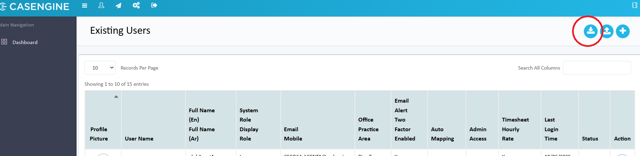Screen dimensions: 640x156
Task: Click the Showing 1 to 10 entries text
Action: pyautogui.click(x=117, y=84)
